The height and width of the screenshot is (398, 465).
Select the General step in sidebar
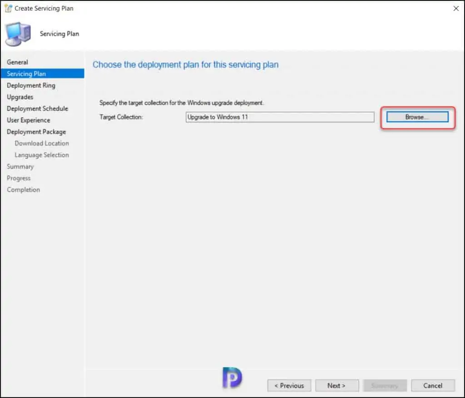18,62
